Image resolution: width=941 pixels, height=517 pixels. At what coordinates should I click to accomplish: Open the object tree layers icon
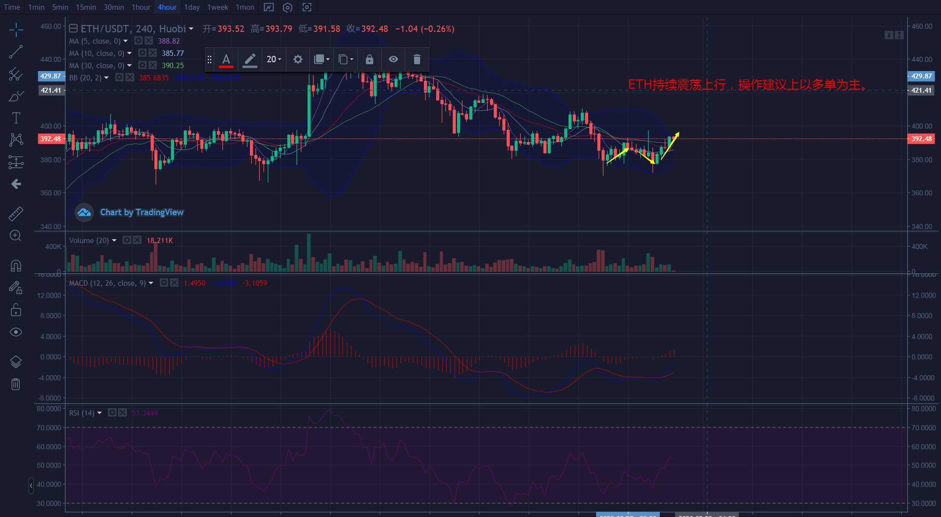pyautogui.click(x=16, y=362)
